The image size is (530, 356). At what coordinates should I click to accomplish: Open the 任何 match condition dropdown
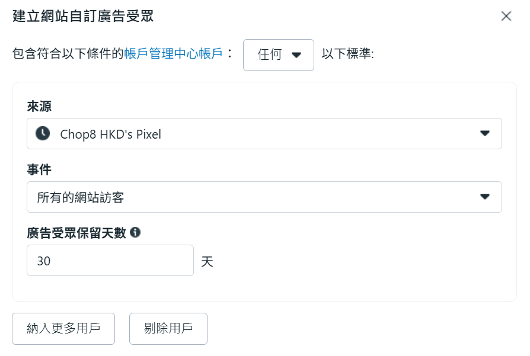pos(278,55)
